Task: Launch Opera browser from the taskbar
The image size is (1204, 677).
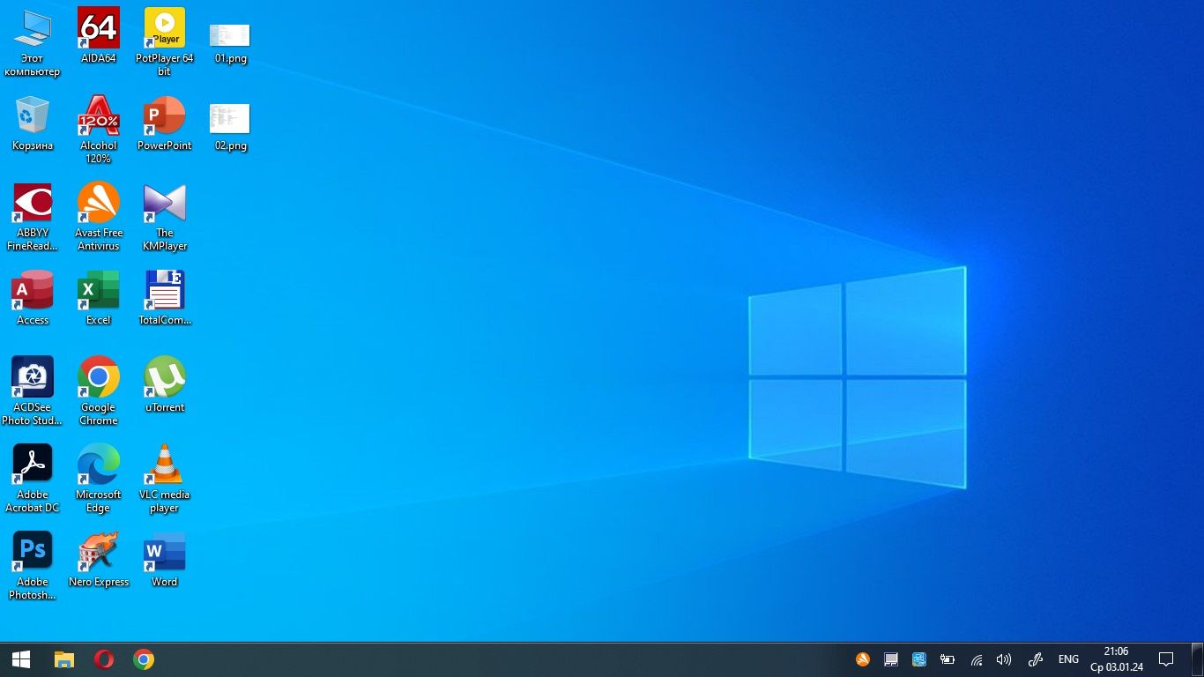Action: pyautogui.click(x=104, y=659)
